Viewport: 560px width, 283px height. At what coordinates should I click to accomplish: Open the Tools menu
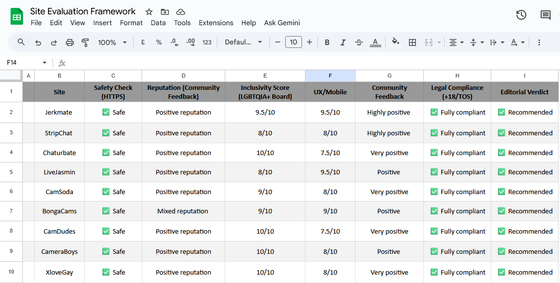[182, 23]
